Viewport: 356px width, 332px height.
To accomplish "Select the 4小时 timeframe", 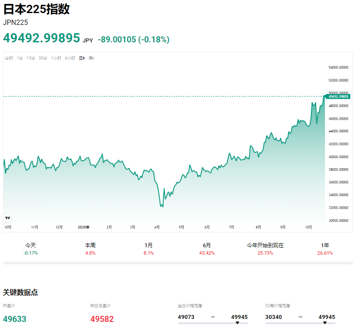I will (70, 58).
